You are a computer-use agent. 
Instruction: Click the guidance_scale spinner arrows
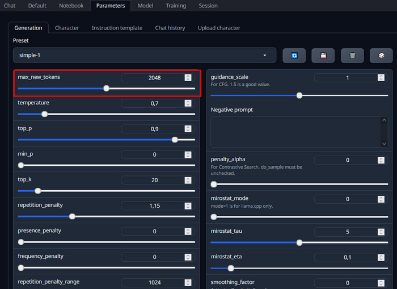tap(381, 78)
